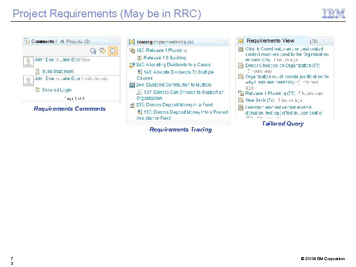Click John Doe's avatar on the 'Now' comment
This screenshot has width=356, height=267.
tap(28, 62)
